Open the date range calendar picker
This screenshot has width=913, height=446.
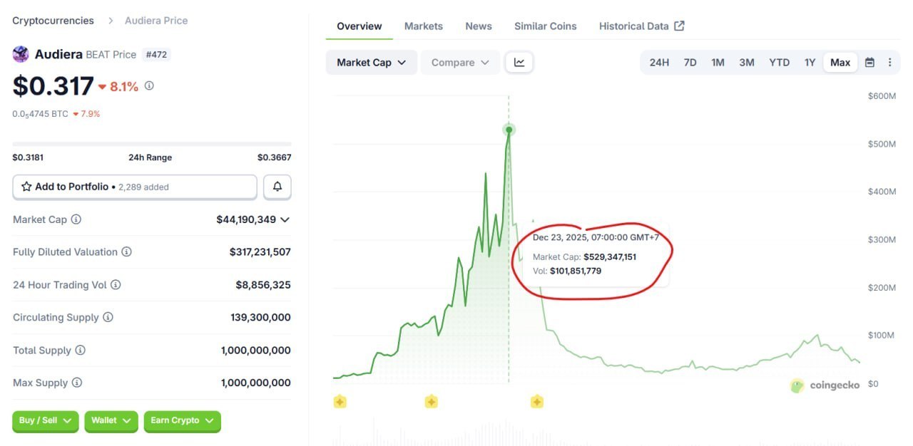[x=869, y=62]
